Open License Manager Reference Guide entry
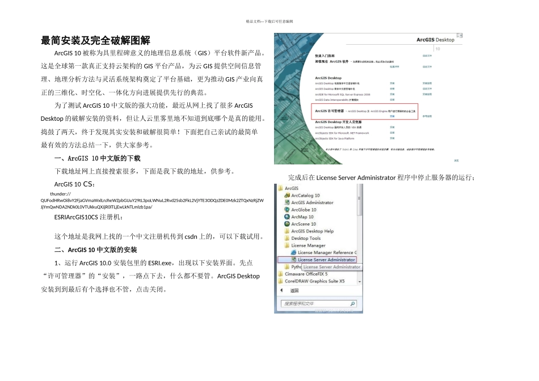This screenshot has height=381, width=539. [x=324, y=252]
